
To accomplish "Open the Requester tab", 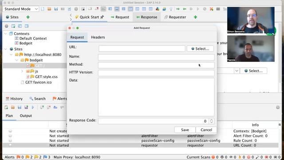I will (x=175, y=17).
